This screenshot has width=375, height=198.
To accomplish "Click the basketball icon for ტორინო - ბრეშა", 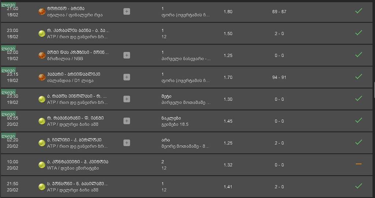I will coord(42,12).
